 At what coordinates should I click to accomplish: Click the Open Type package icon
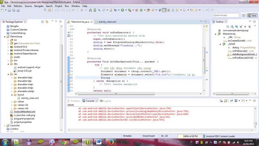pyautogui.click(x=148, y=10)
